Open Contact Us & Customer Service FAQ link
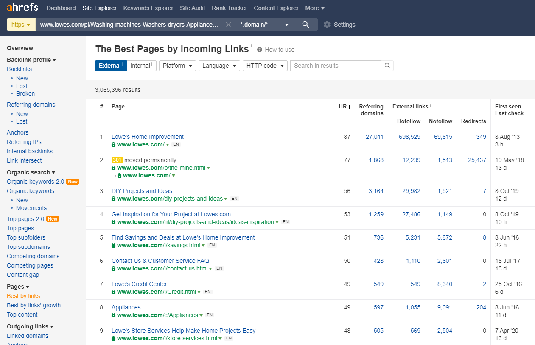Viewport: 535px width, 345px height. point(160,261)
